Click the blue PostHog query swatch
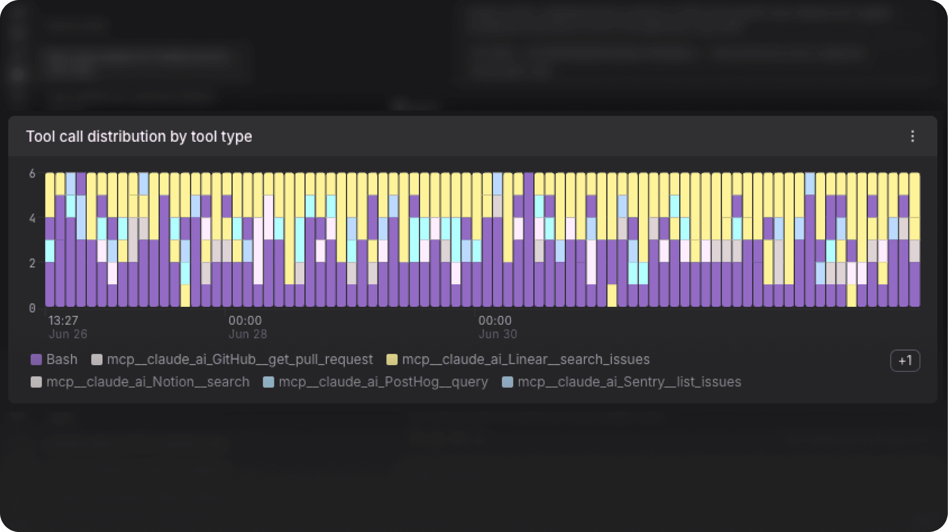 point(268,382)
